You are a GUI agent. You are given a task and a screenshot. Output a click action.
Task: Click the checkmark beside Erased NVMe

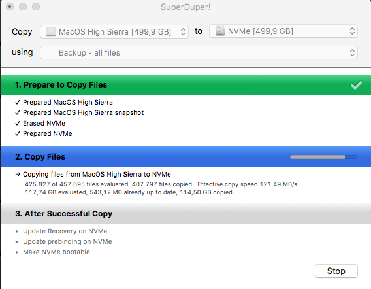point(18,123)
